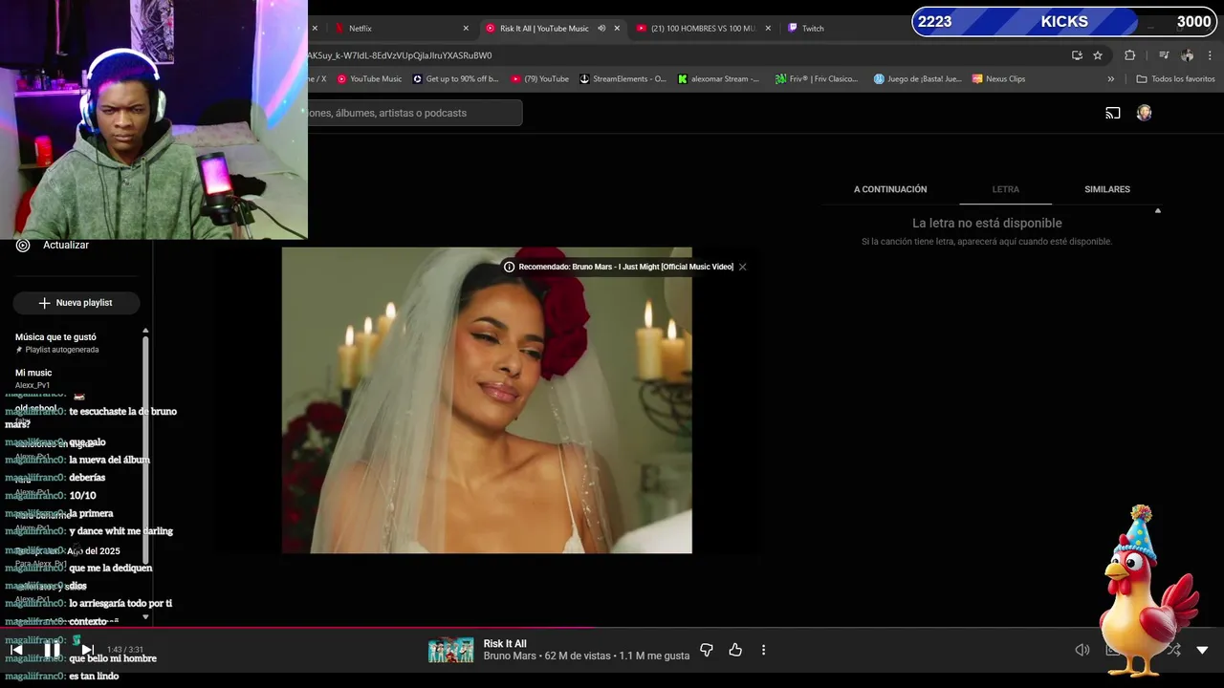Close the 100 HOMBRES YouTube tab
This screenshot has width=1224, height=688.
click(768, 29)
